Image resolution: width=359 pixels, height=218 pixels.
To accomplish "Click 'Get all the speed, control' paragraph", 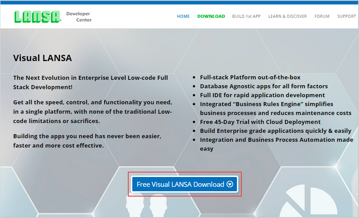I will coord(93,111).
